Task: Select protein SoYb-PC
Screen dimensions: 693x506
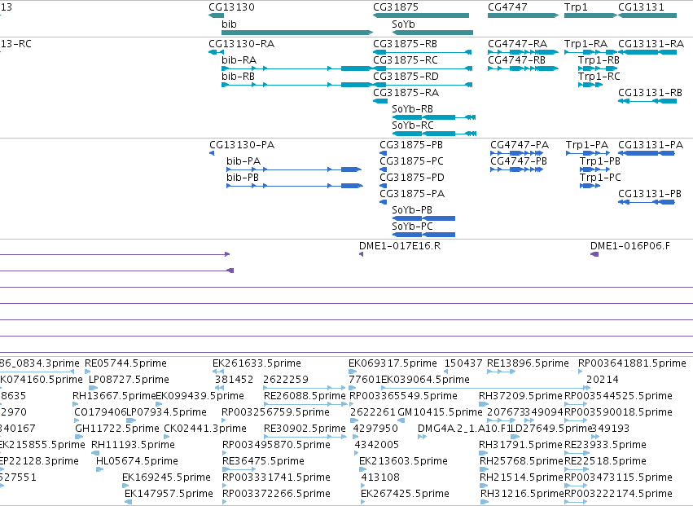Action: pyautogui.click(x=423, y=235)
